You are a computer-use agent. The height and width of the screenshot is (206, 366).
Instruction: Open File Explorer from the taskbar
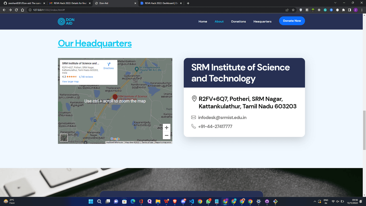coord(158,201)
